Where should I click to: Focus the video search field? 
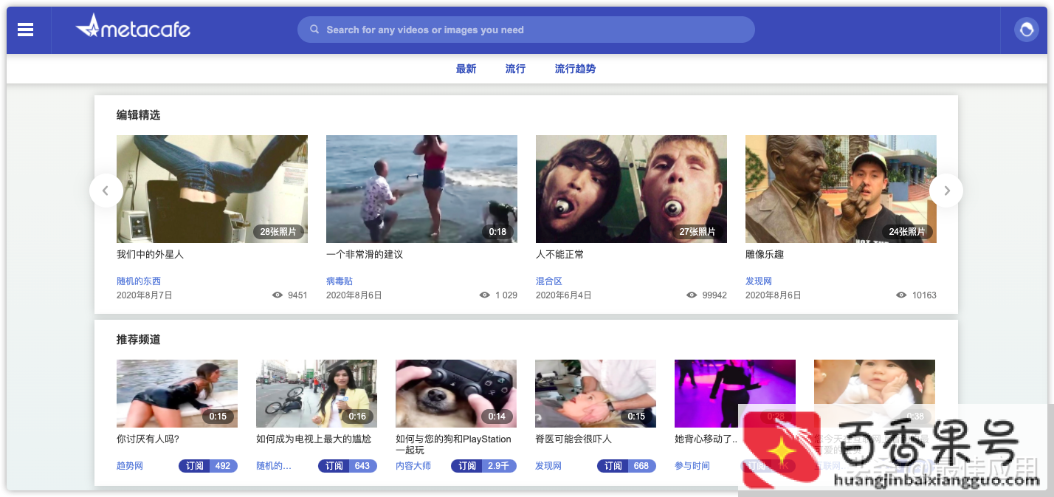(x=526, y=30)
